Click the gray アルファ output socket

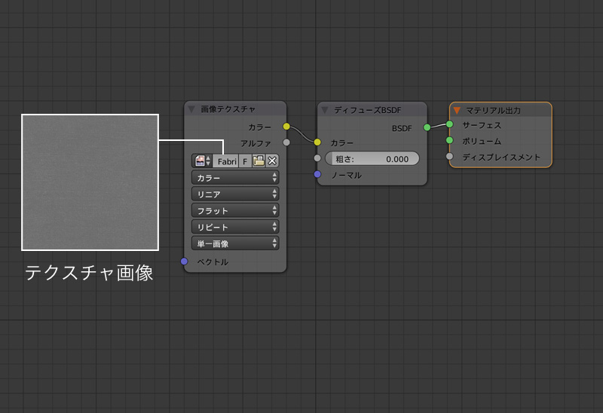(286, 142)
